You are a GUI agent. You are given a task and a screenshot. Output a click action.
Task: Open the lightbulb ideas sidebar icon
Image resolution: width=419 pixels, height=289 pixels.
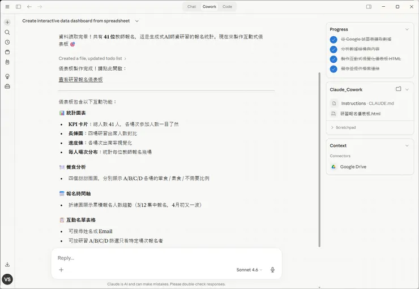7,76
